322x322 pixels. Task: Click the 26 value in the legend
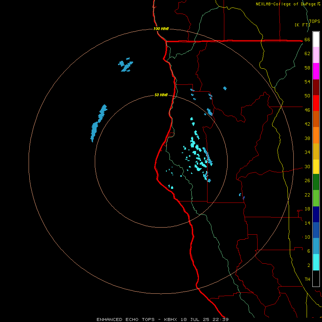(x=307, y=181)
